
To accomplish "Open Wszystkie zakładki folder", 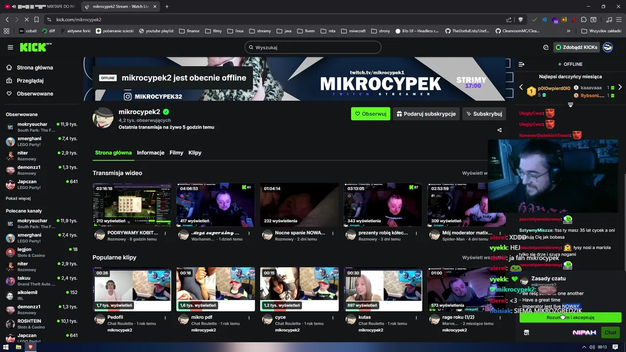I will [602, 31].
